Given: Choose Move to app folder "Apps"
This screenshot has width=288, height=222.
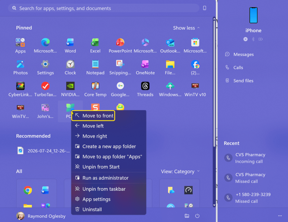Looking at the screenshot, I should [x=109, y=157].
